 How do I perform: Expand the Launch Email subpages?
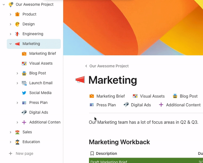17,83
